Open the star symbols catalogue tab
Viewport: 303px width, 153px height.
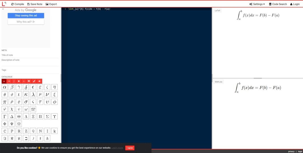[19, 81]
